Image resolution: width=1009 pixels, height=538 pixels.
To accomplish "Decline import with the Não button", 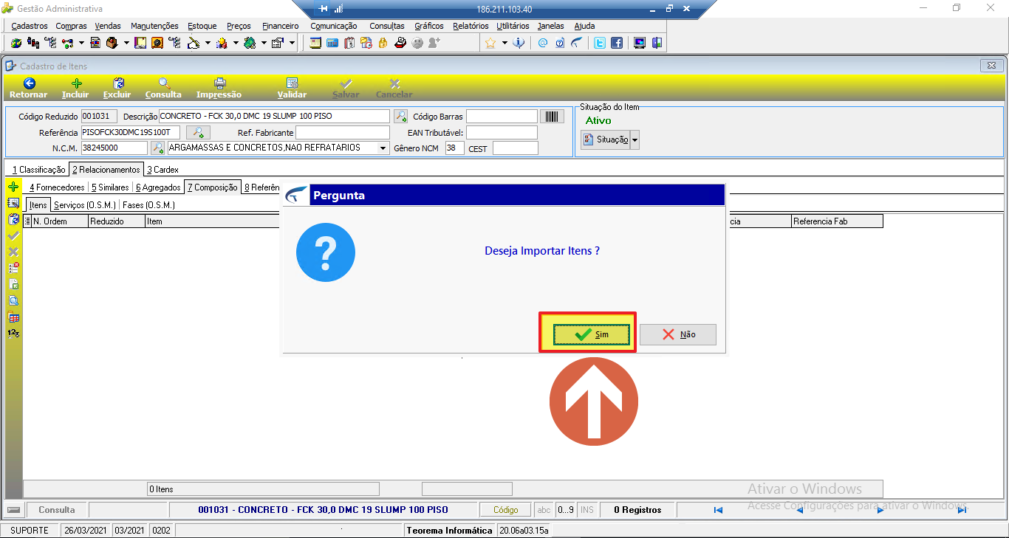I will (678, 334).
